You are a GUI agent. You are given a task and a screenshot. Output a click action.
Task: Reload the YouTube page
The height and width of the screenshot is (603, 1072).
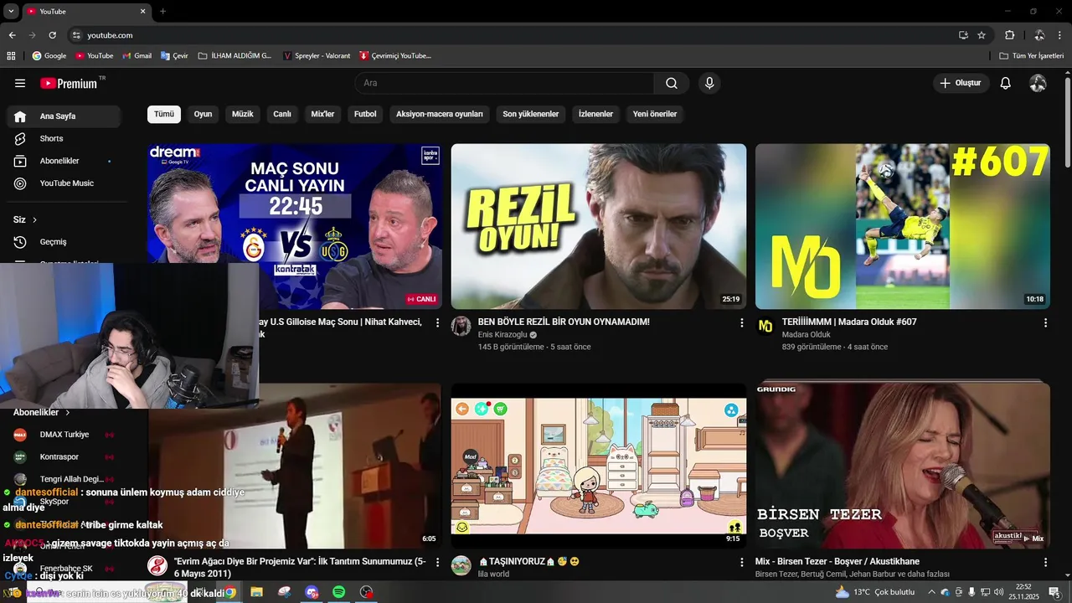coord(52,35)
